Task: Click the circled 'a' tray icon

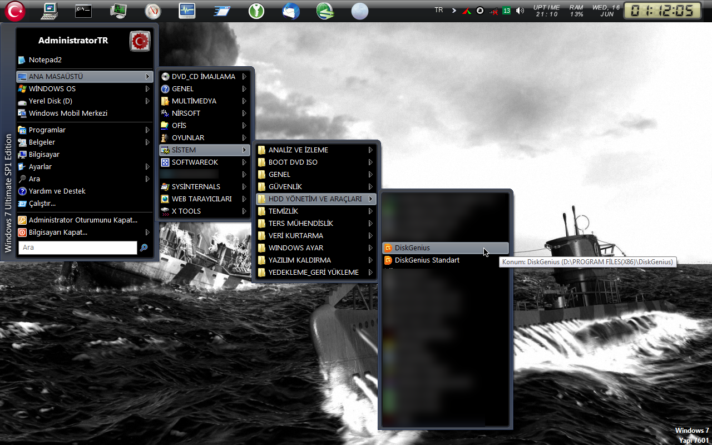Action: pyautogui.click(x=480, y=11)
